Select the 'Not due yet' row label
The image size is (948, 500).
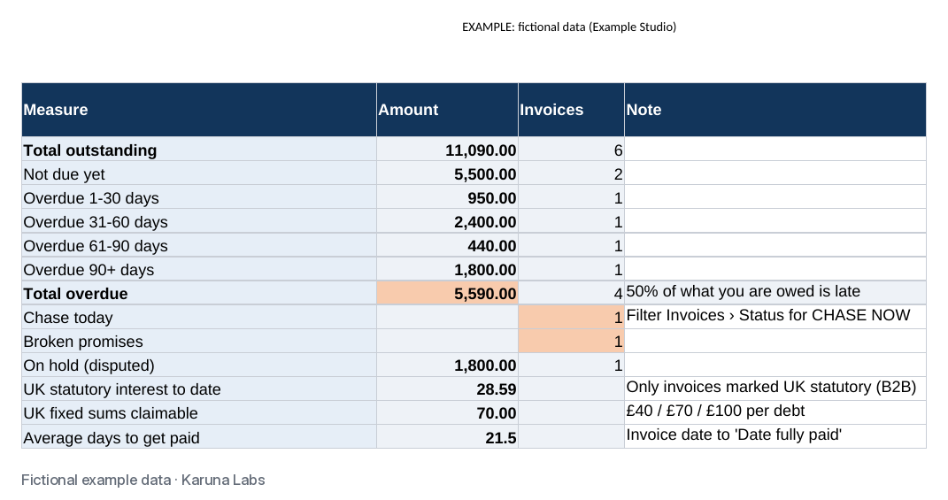(199, 173)
